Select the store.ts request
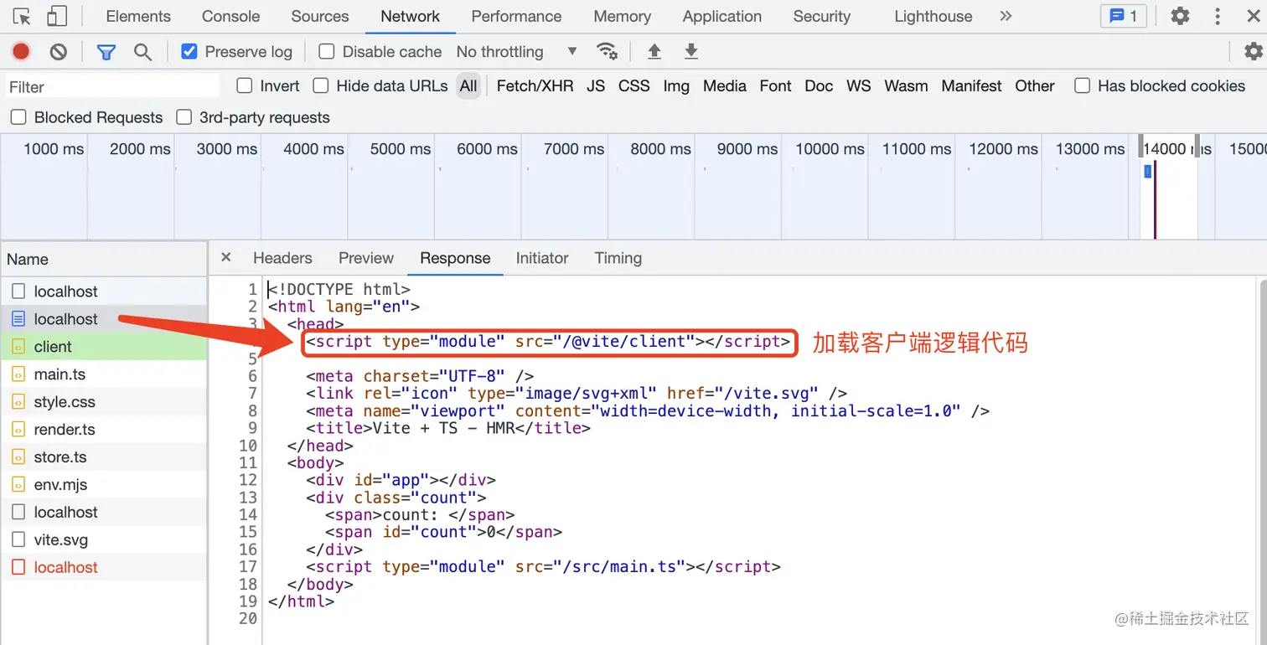Image resolution: width=1267 pixels, height=645 pixels. (104, 457)
